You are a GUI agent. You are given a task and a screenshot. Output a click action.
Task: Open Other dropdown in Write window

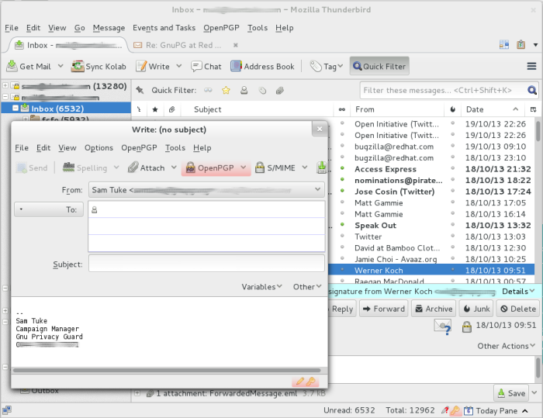click(307, 287)
